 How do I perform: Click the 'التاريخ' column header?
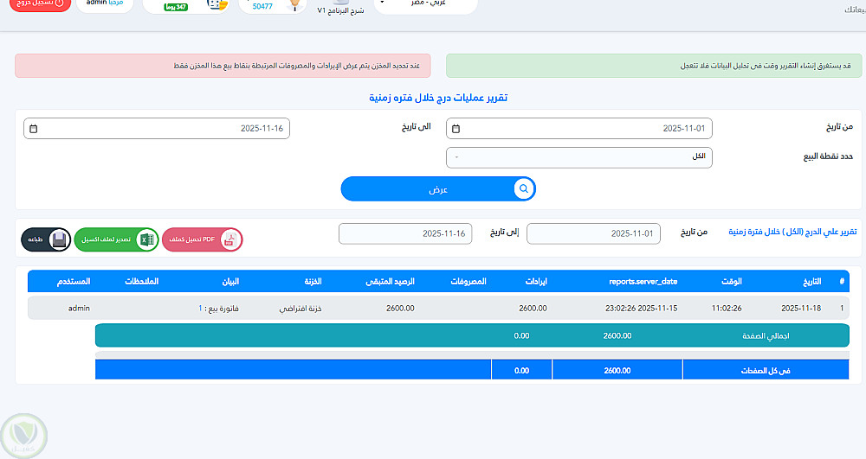tap(812, 282)
